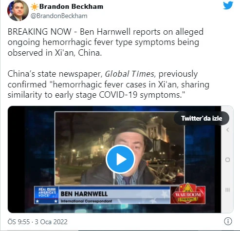Click the Real America's Voice logo
The height and width of the screenshot is (231, 240).
(x=46, y=195)
